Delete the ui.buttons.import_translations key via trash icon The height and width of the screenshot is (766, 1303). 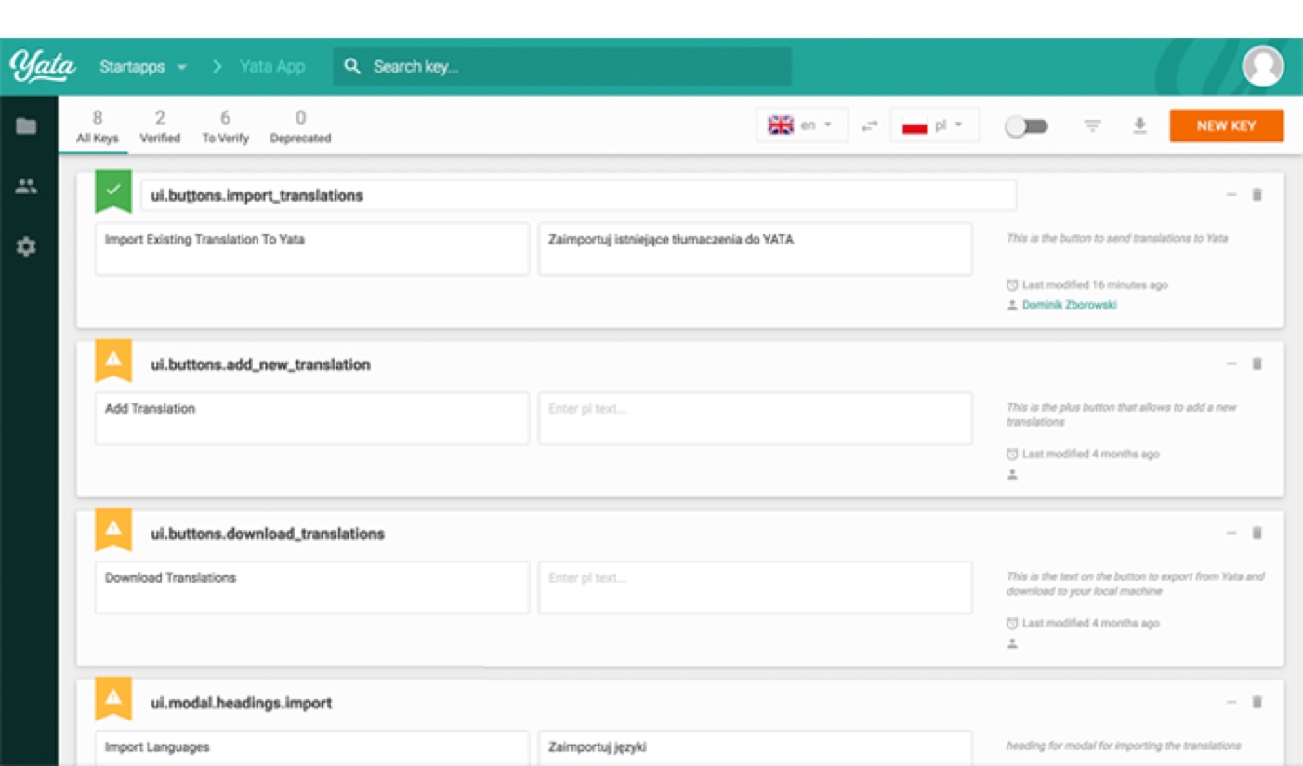(x=1257, y=194)
